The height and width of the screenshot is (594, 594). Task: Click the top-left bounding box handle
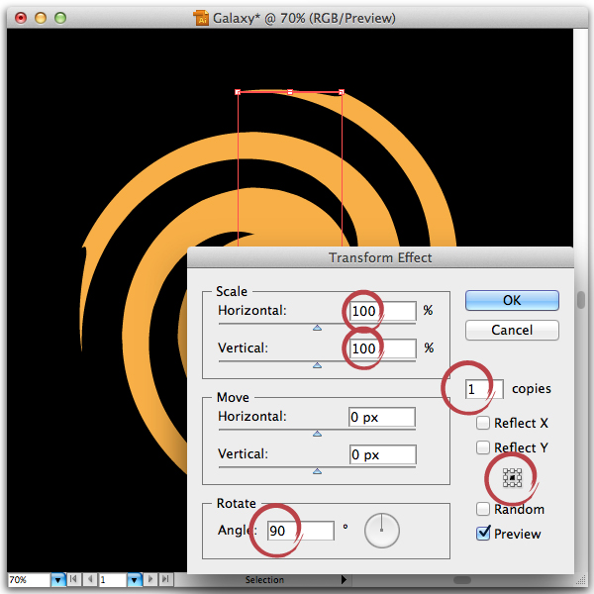point(238,92)
